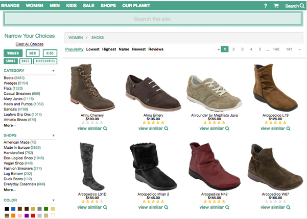Image resolution: width=307 pixels, height=219 pixels.
Task: Open the SALE menu
Action: (88, 6)
